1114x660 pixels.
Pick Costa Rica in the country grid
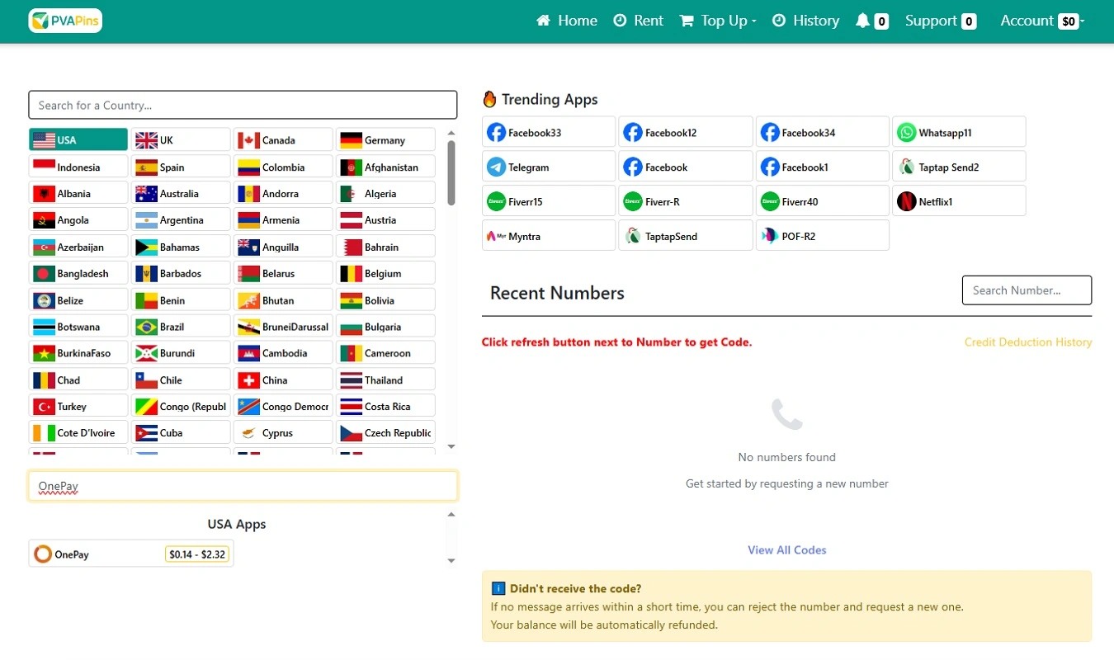click(385, 406)
